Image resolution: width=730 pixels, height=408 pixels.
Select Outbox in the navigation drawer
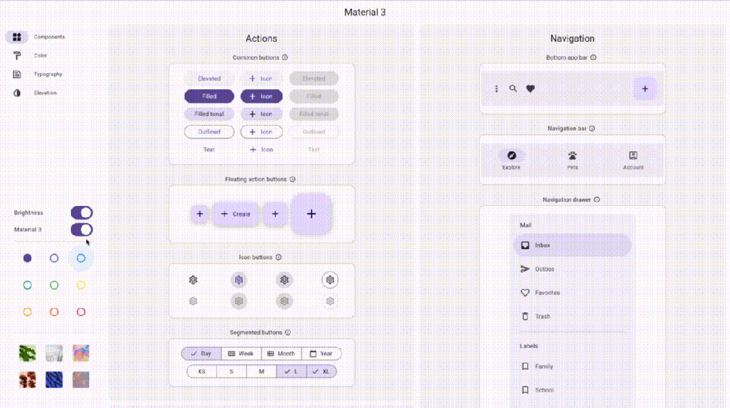[573, 269]
